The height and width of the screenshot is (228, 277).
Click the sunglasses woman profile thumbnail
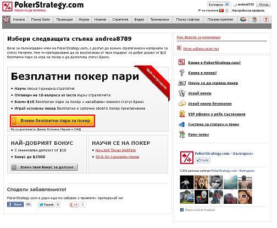[245, 197]
